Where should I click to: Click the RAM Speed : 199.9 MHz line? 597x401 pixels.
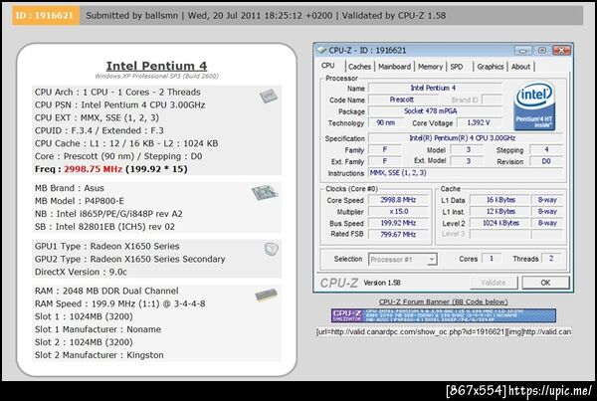point(120,303)
